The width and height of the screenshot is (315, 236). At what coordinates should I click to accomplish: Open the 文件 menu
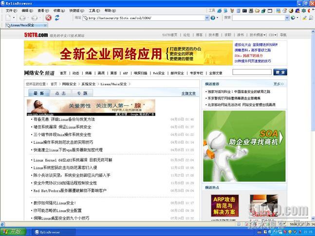pyautogui.click(x=11, y=11)
